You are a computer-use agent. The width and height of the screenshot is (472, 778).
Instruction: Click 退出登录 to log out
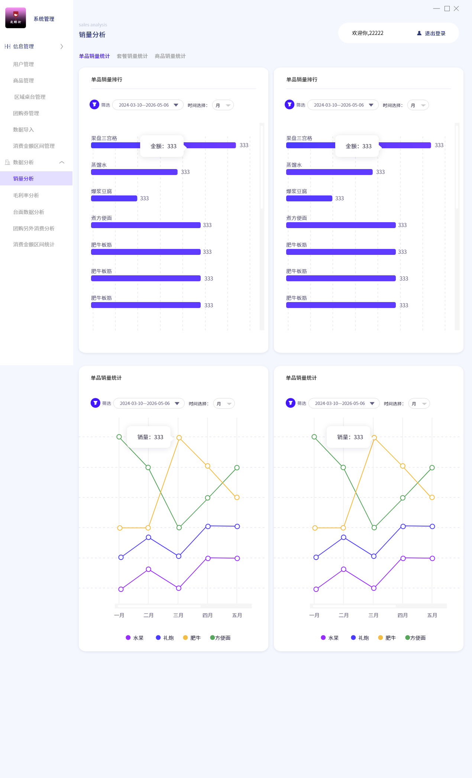435,33
